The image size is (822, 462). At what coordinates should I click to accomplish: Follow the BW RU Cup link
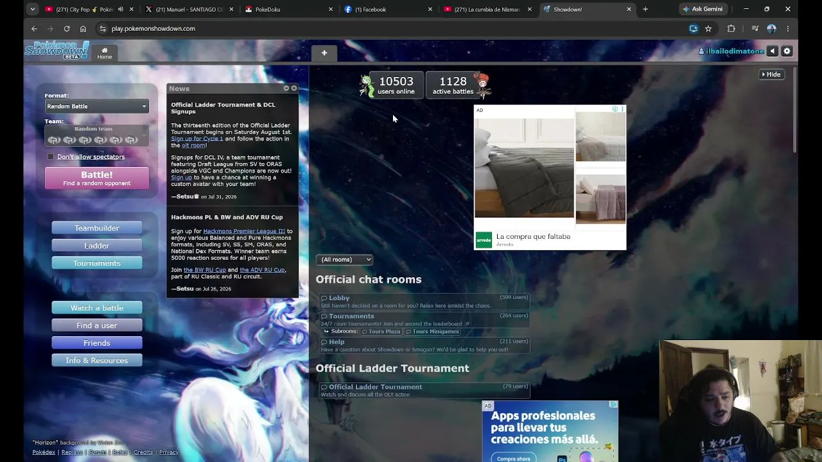[205, 270]
